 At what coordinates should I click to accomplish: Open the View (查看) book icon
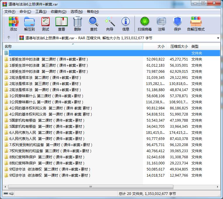pyautogui.click(x=62, y=24)
